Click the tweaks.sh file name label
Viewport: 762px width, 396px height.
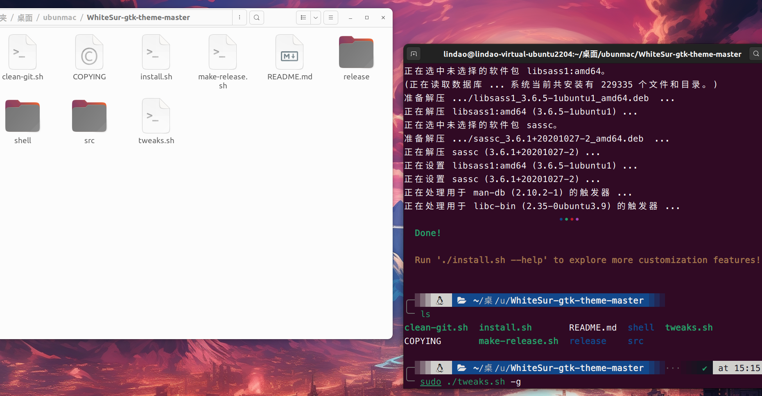coord(156,141)
